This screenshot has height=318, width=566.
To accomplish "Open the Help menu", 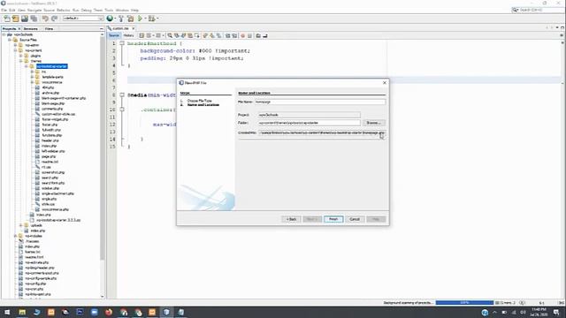I will (x=134, y=10).
